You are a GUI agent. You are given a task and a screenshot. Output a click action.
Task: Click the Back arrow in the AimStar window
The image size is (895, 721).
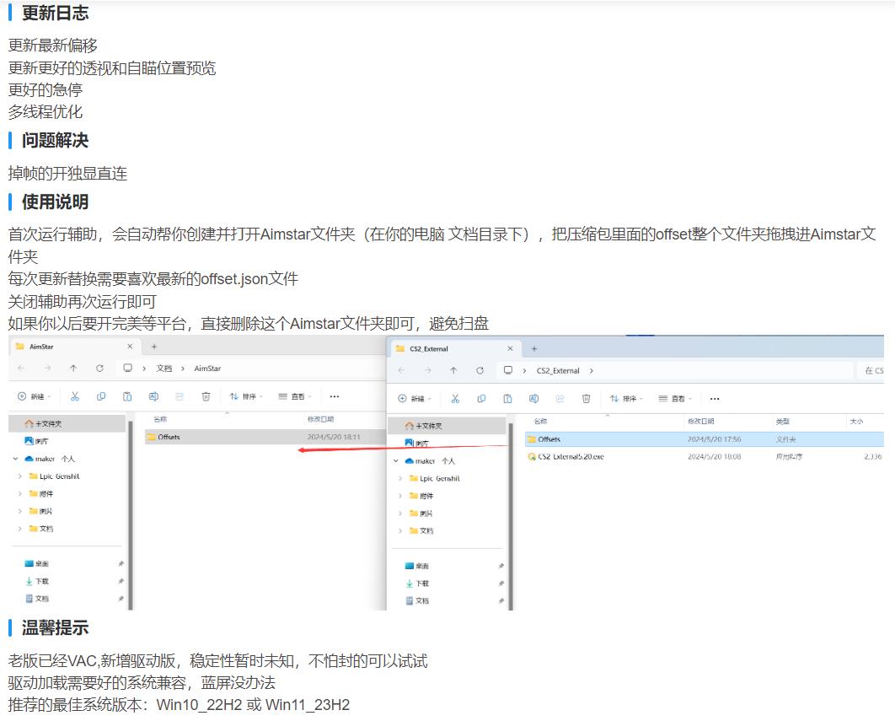point(21,369)
